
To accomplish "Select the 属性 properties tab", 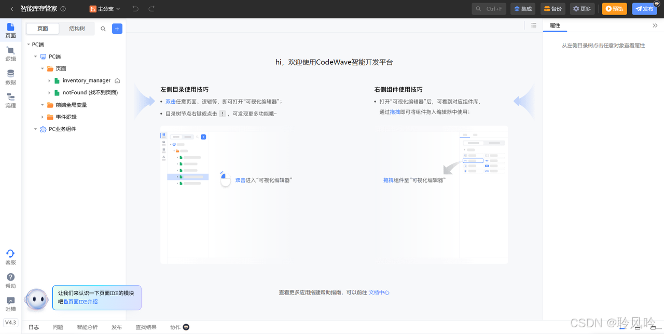I will click(555, 25).
